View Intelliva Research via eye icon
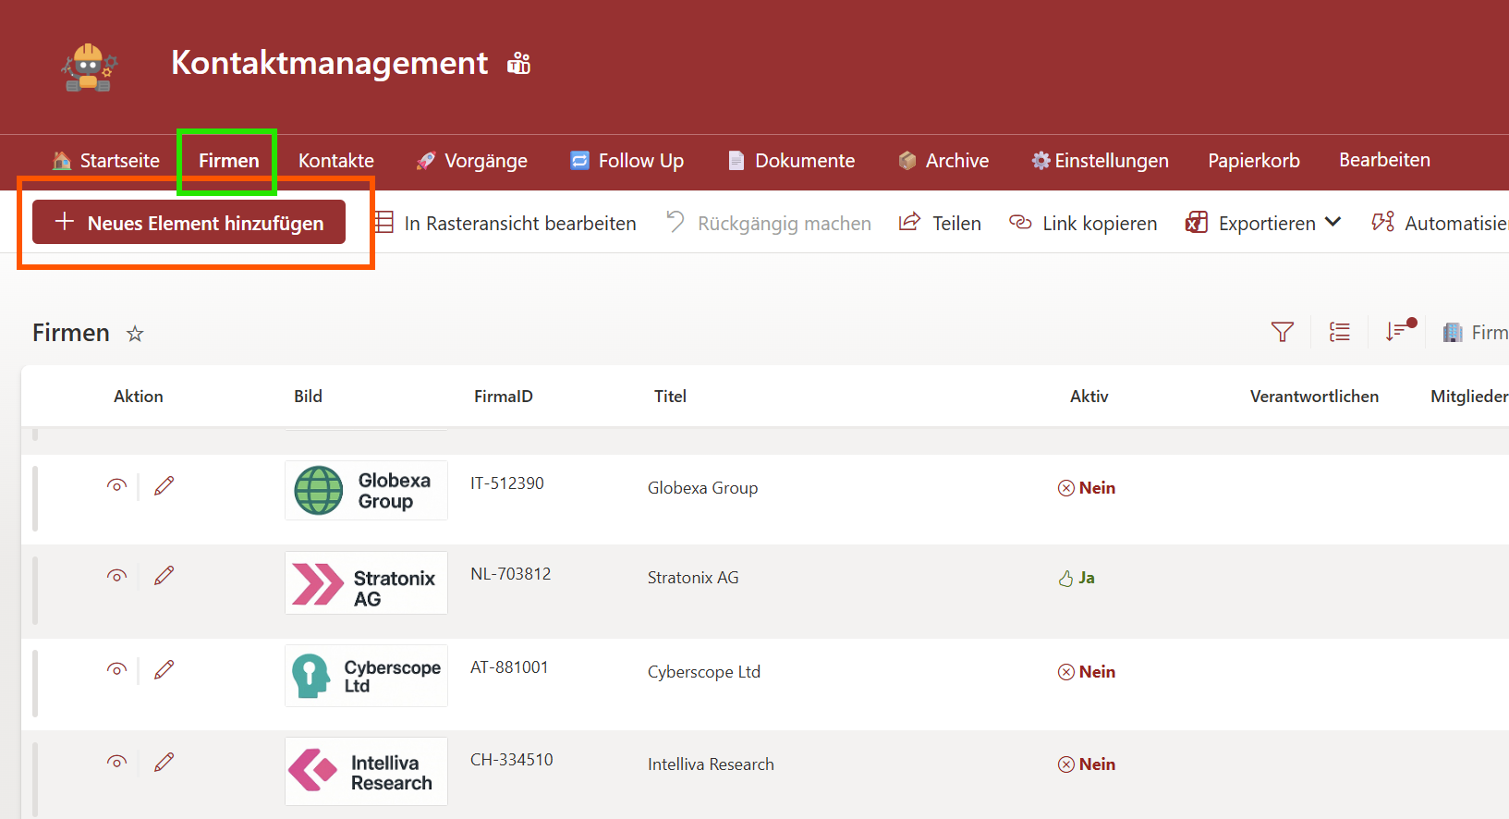 116,762
